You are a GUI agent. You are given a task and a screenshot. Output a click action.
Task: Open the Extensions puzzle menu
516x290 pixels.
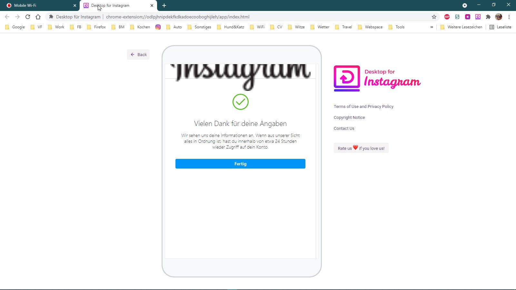pos(488,17)
